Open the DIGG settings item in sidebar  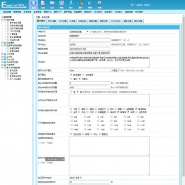(x=15, y=31)
